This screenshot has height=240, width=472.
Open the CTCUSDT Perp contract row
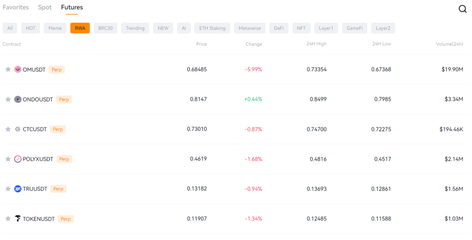pos(35,129)
